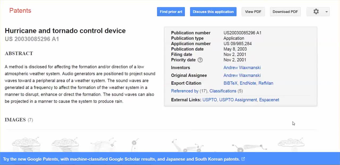Open the first patent image thumbnail
Image resolution: width=340 pixels, height=165 pixels.
click(x=26, y=145)
